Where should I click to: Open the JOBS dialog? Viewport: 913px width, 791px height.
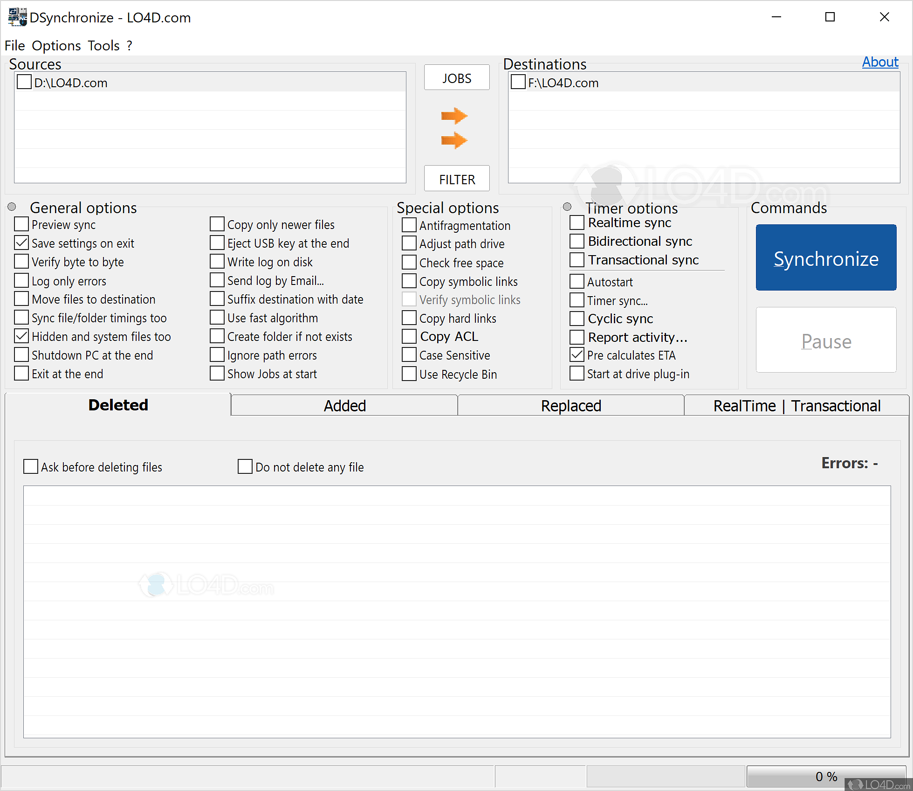(457, 78)
